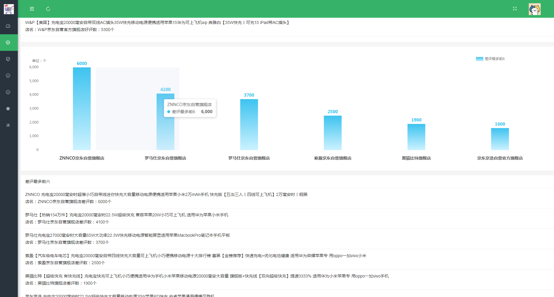
Task: Open the shield checkmark sidebar icon
Action: click(8, 59)
